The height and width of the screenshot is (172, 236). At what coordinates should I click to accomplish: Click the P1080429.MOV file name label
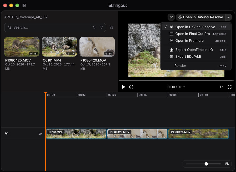(93, 60)
